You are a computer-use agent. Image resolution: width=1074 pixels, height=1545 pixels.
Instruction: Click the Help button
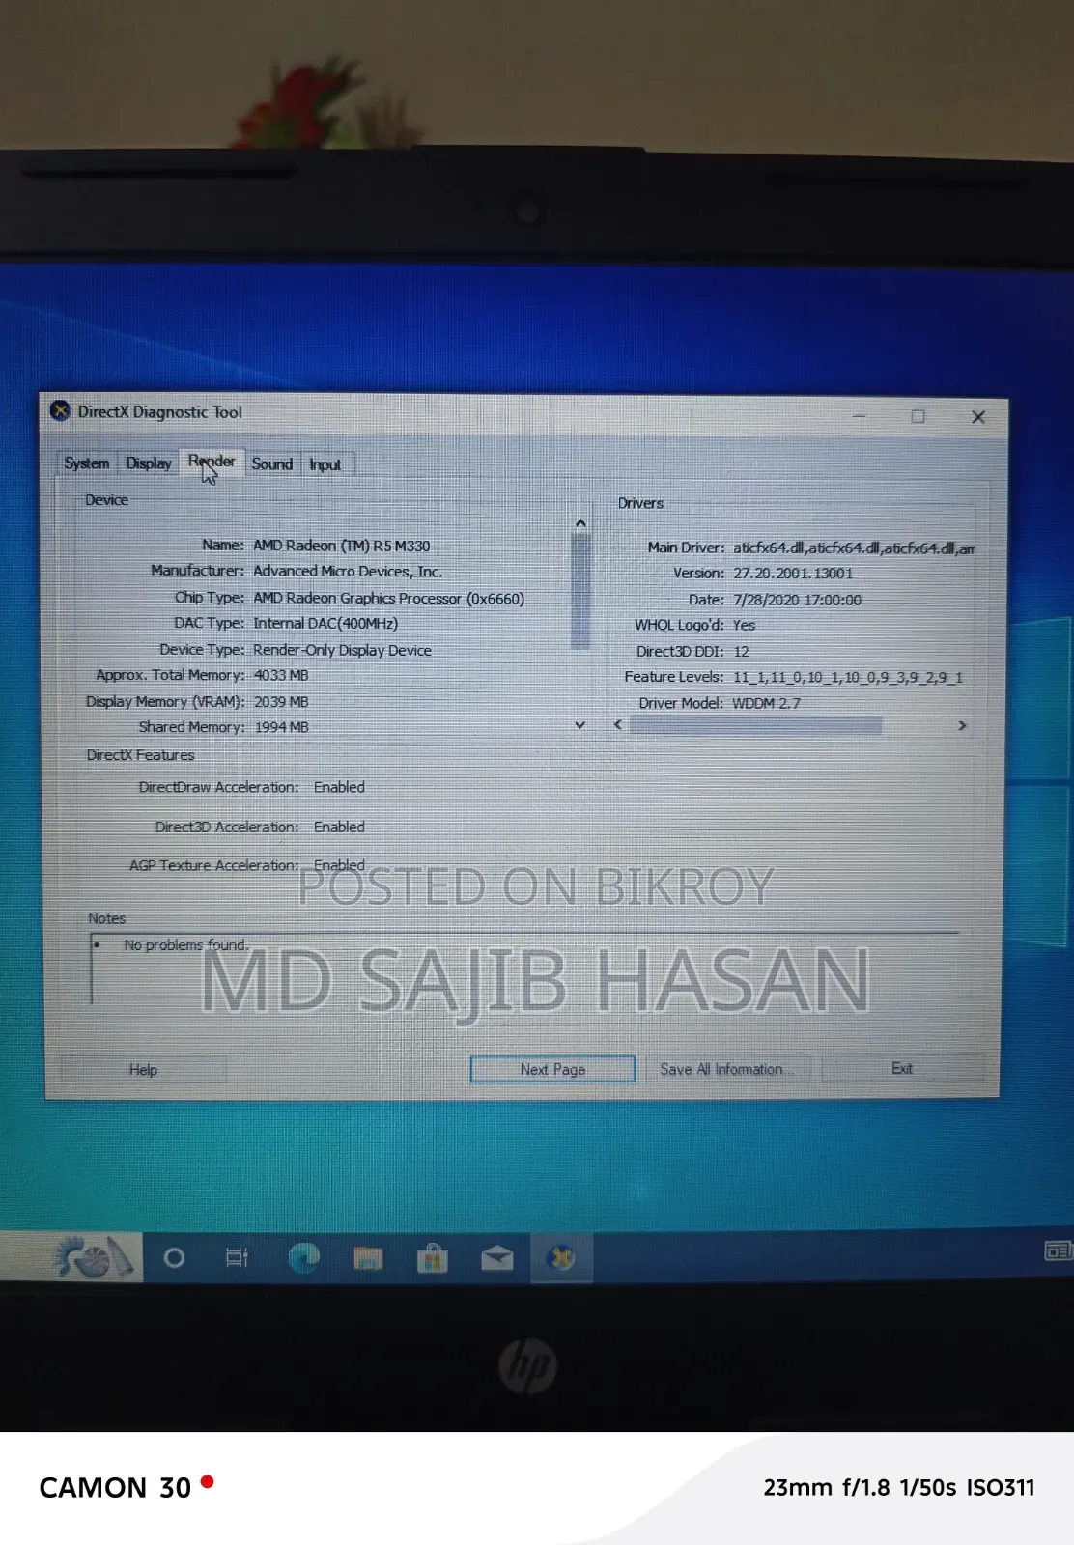tap(143, 1070)
